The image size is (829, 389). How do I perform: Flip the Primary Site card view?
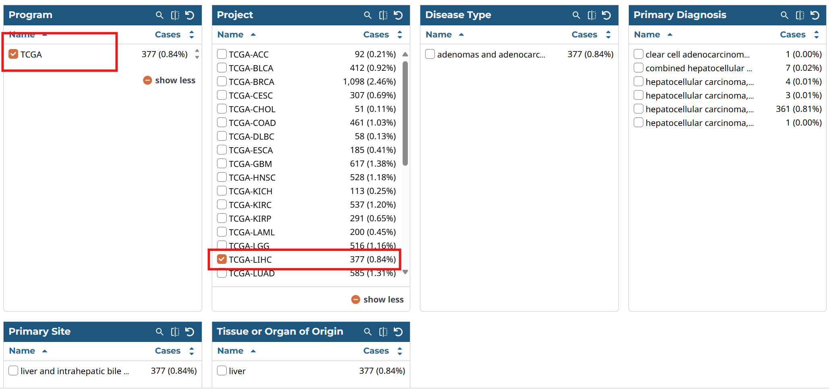[175, 332]
